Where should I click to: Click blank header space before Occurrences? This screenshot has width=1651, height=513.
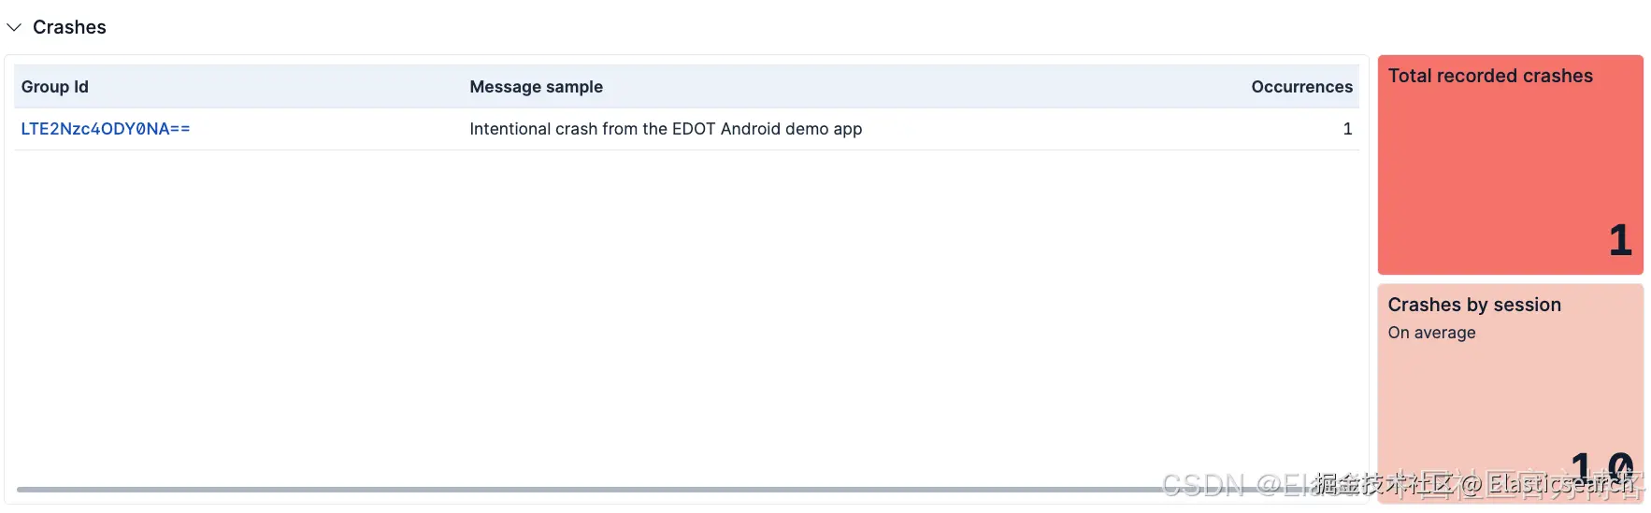(x=926, y=87)
